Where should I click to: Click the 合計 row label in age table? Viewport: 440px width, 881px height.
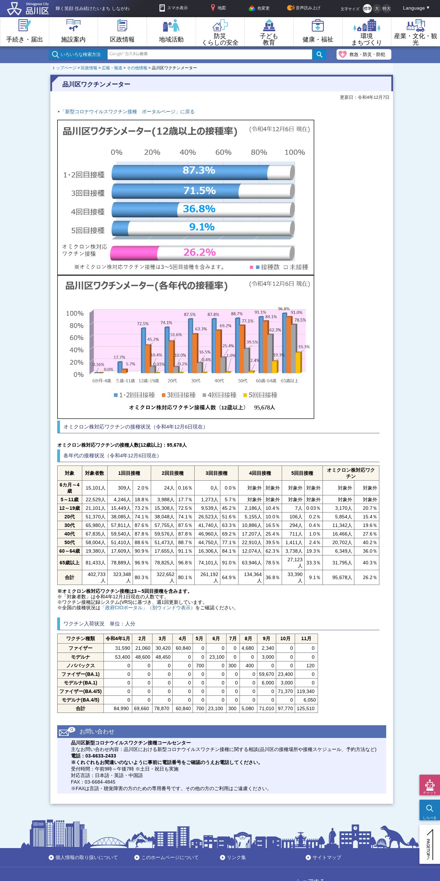[70, 577]
